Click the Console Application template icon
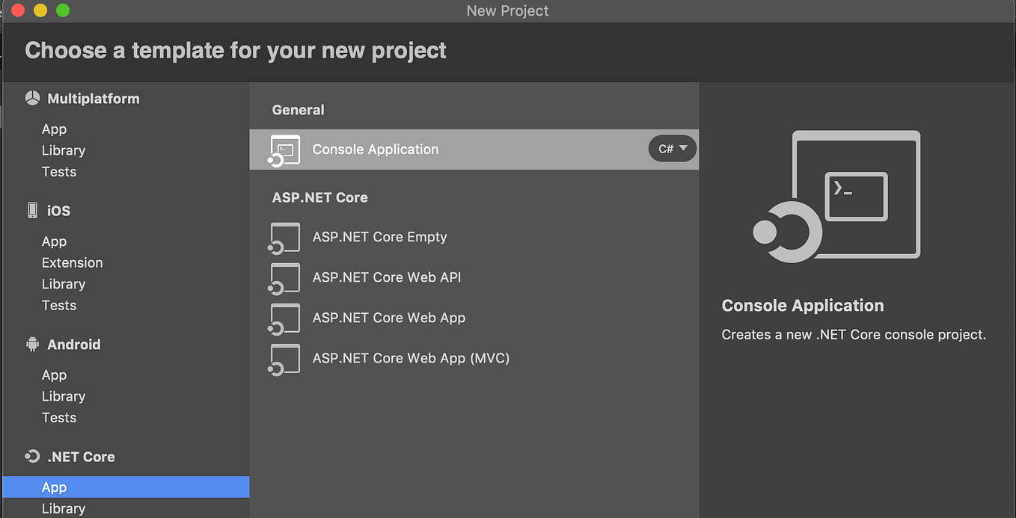Screen dimensions: 1016x518 point(284,149)
